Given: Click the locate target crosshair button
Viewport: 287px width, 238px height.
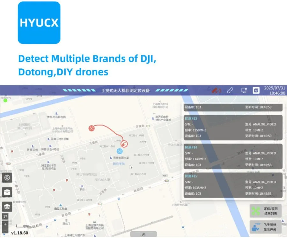Looking at the screenshot, I should (x=7, y=178).
